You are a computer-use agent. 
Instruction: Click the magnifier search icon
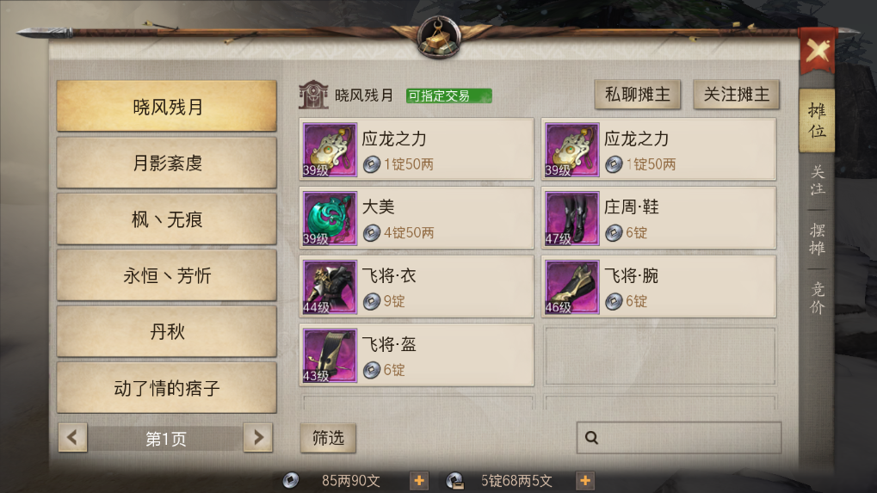tap(592, 438)
